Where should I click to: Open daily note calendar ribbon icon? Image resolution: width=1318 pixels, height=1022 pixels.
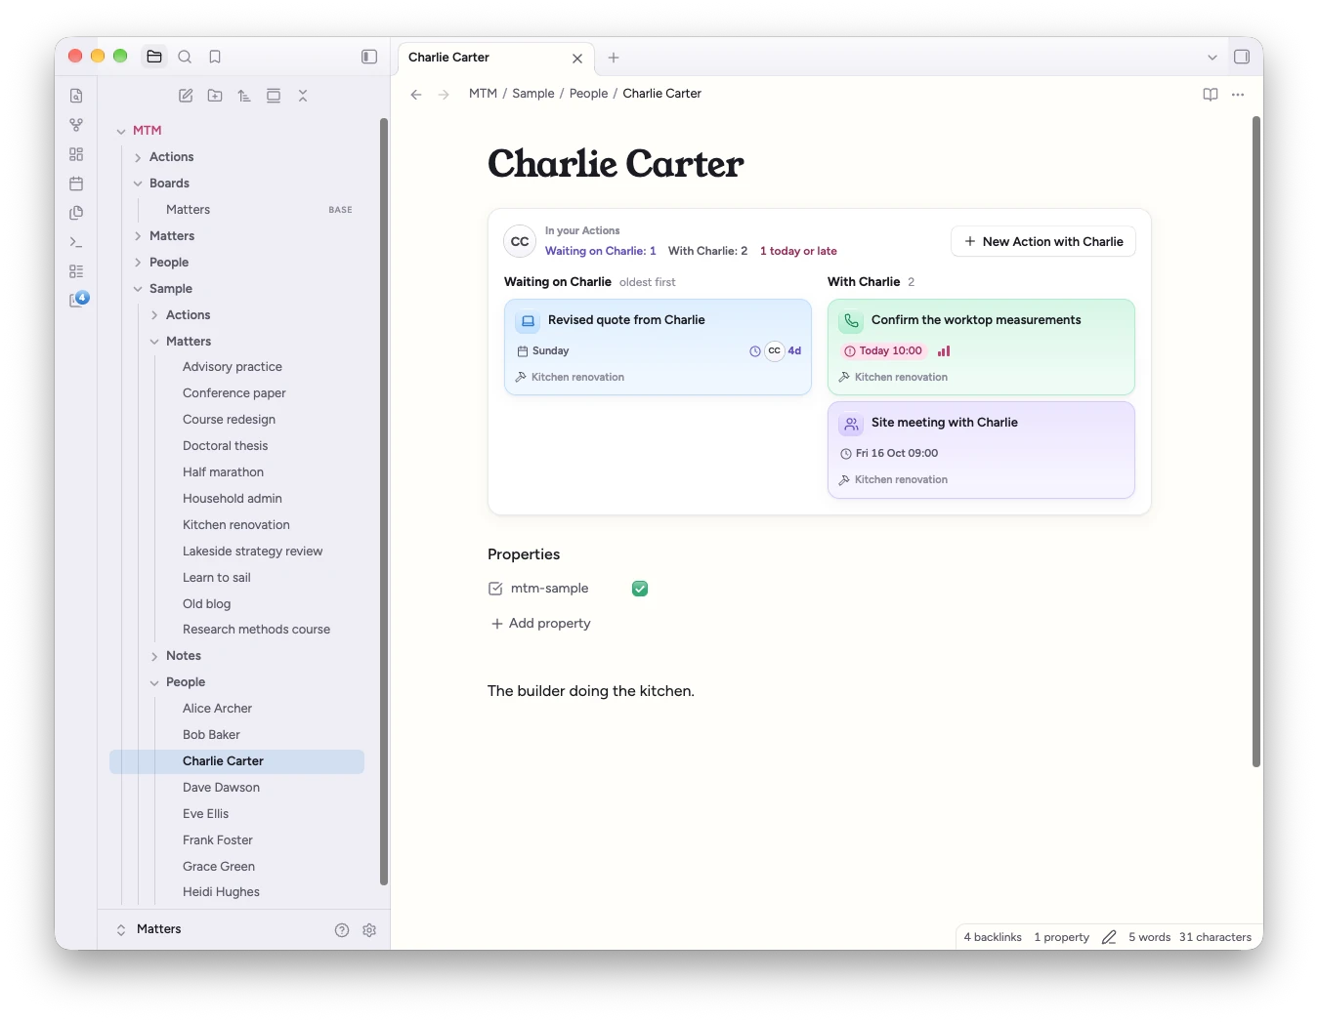point(76,184)
